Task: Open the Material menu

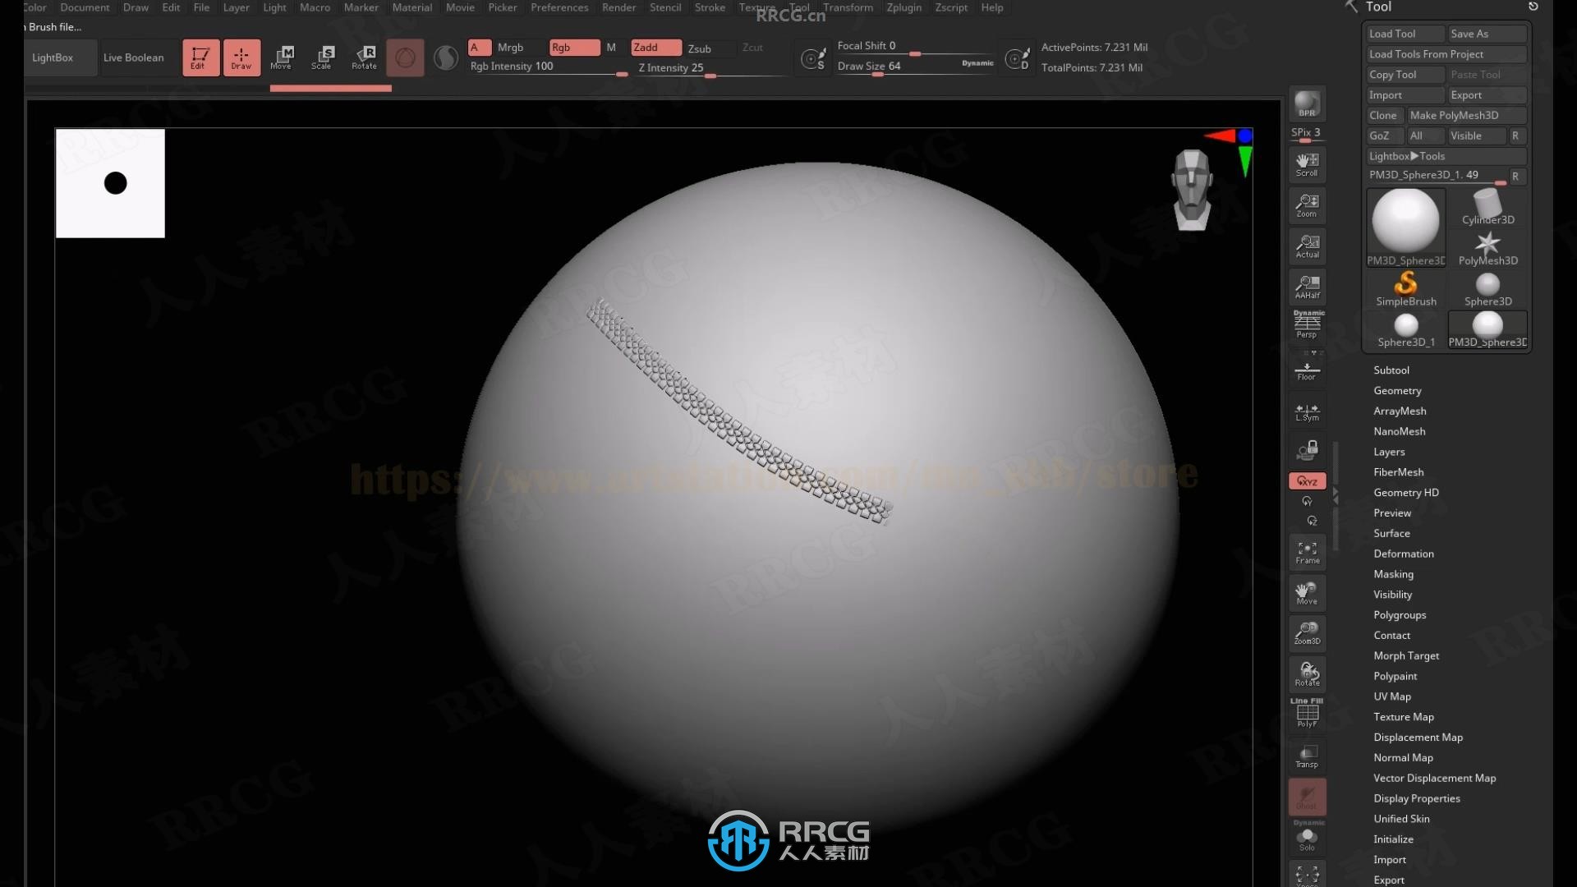Action: tap(411, 7)
